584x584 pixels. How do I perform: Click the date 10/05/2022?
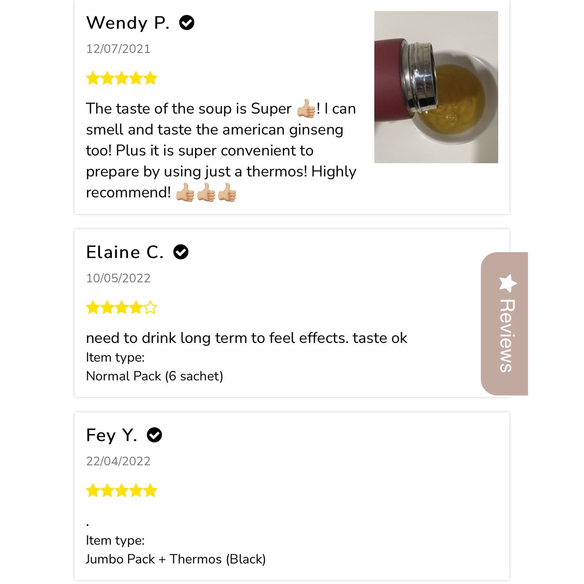(118, 278)
